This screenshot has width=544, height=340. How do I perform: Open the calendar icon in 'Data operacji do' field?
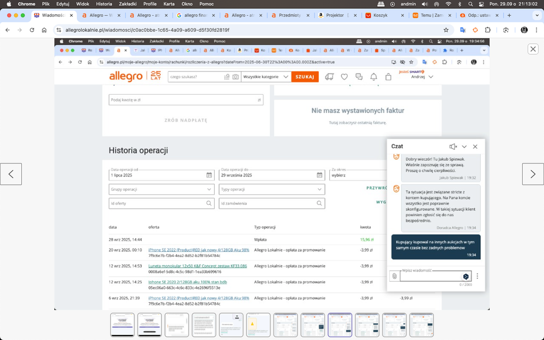point(319,175)
